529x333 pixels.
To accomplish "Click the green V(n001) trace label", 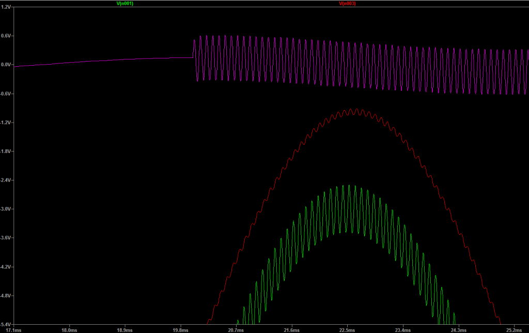I will [126, 3].
